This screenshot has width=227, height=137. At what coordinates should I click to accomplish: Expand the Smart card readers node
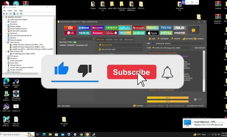point(6,61)
